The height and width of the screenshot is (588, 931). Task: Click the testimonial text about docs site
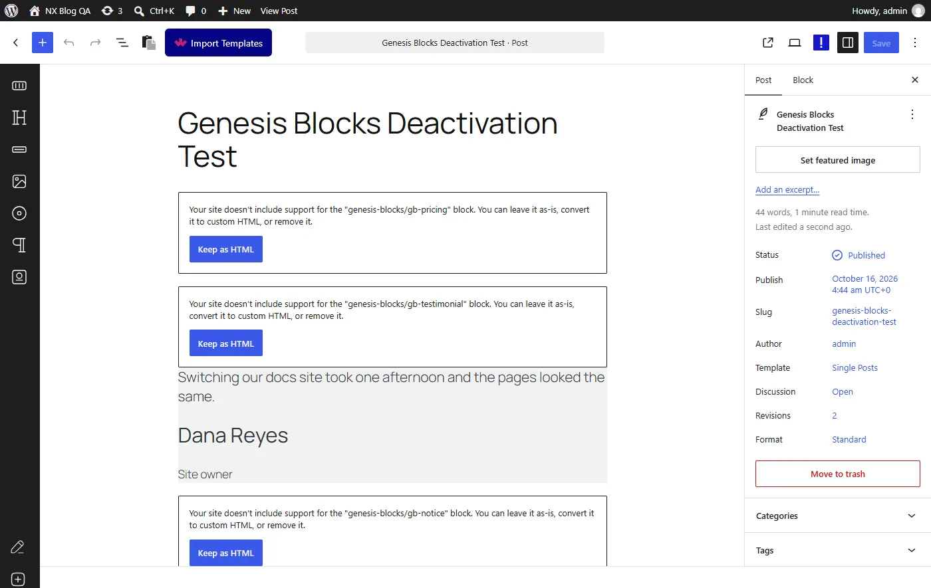[392, 387]
